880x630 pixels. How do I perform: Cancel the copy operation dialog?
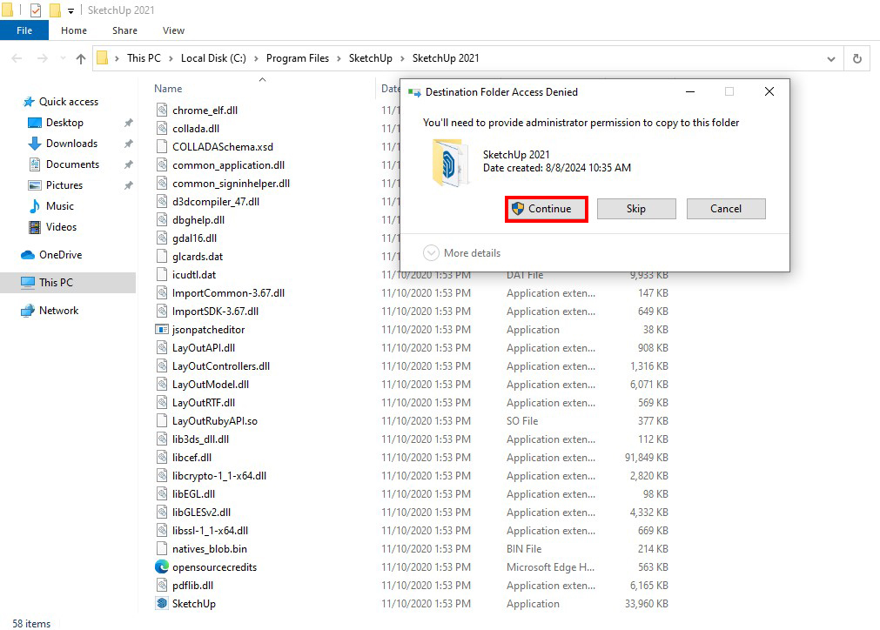coord(725,209)
